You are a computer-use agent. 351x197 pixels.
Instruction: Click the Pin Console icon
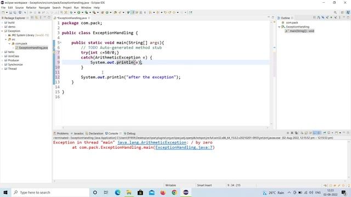(324, 133)
